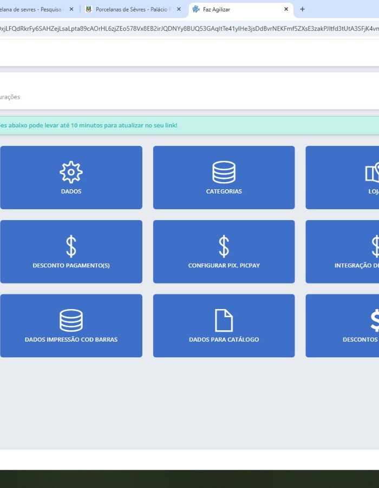
Task: Open the CATEGORIAS label
Action: (x=224, y=191)
